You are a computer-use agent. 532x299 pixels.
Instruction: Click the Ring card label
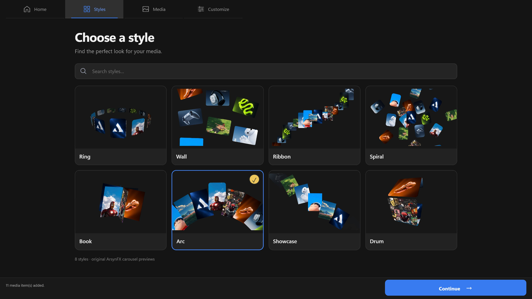click(x=85, y=157)
